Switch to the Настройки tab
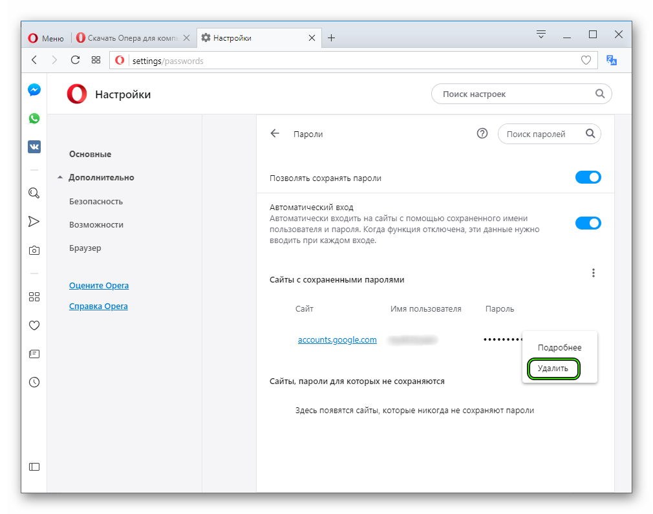Viewport: 653px width, 514px height. point(258,38)
